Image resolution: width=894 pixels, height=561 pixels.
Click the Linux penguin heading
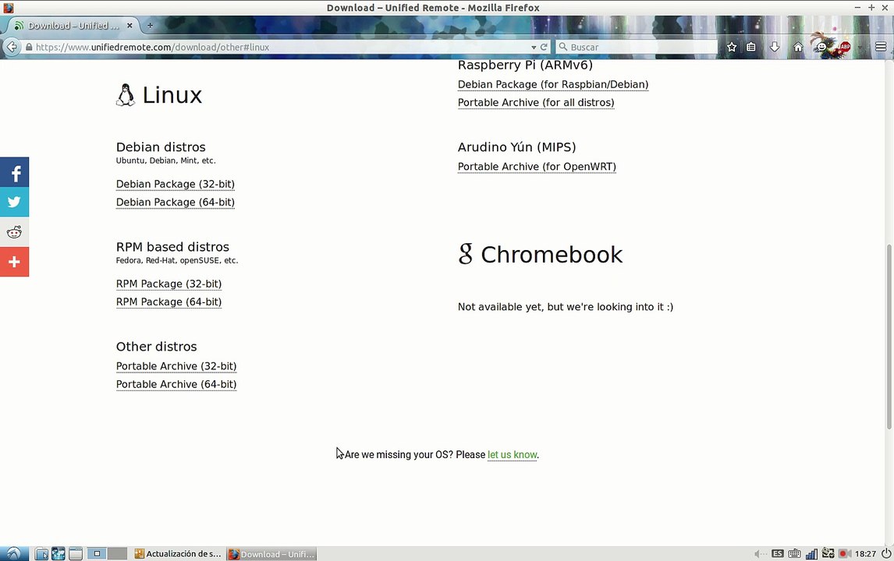159,95
